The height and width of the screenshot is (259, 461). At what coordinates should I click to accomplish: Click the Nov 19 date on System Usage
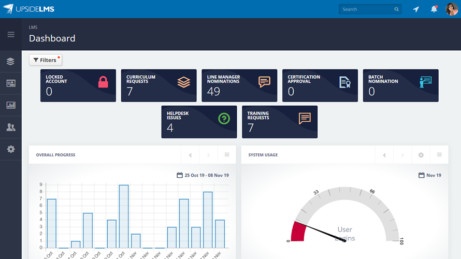coord(434,175)
